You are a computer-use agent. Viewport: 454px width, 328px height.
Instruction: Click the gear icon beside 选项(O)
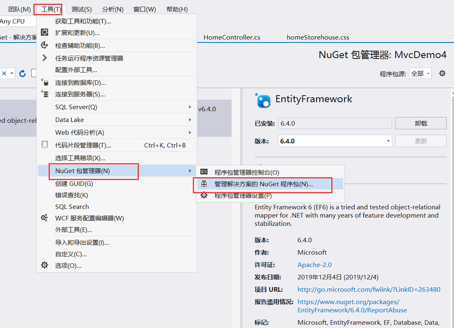(44, 265)
